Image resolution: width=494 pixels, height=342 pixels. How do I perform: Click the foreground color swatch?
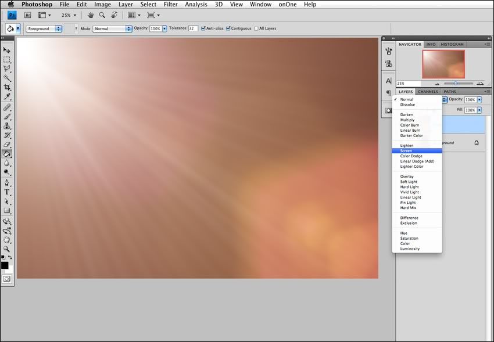(x=5, y=265)
